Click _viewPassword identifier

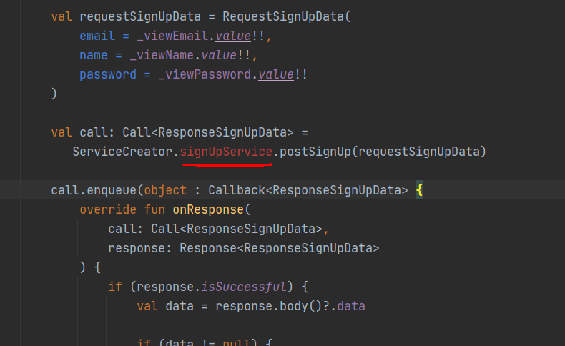[x=205, y=74]
